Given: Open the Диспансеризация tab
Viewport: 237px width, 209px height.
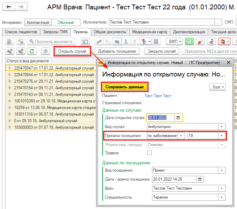Looking at the screenshot, I should pyautogui.click(x=190, y=32).
